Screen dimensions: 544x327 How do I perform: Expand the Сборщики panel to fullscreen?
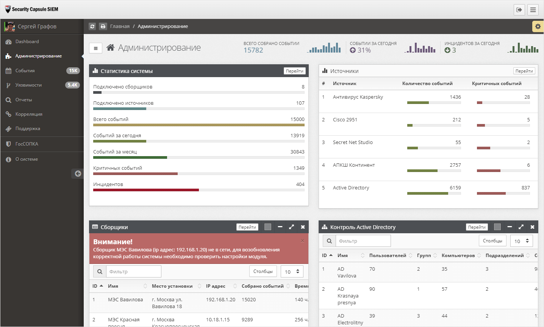click(x=291, y=227)
